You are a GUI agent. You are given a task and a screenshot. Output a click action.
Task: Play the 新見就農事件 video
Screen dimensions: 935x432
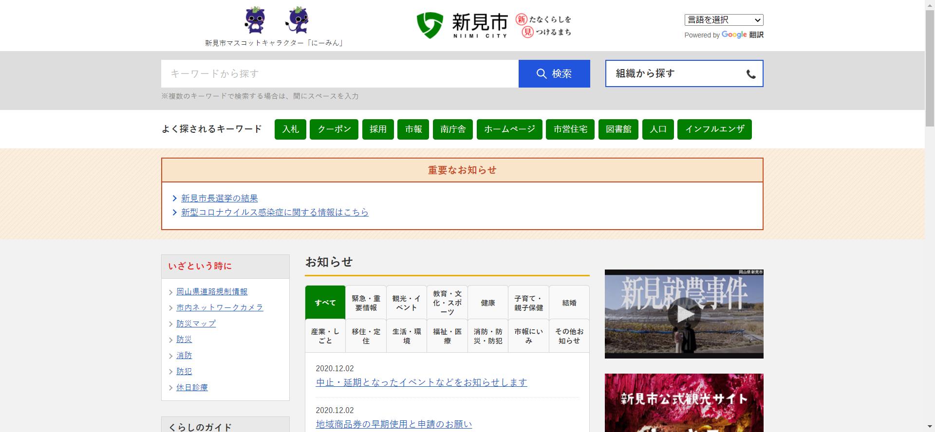click(x=684, y=314)
